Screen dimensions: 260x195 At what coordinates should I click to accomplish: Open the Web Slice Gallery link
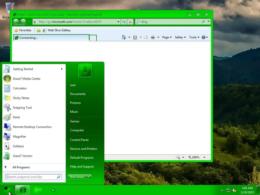(57, 30)
